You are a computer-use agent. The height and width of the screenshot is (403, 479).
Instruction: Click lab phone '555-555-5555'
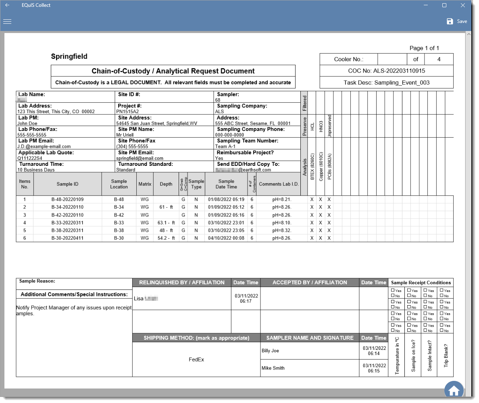(x=32, y=135)
